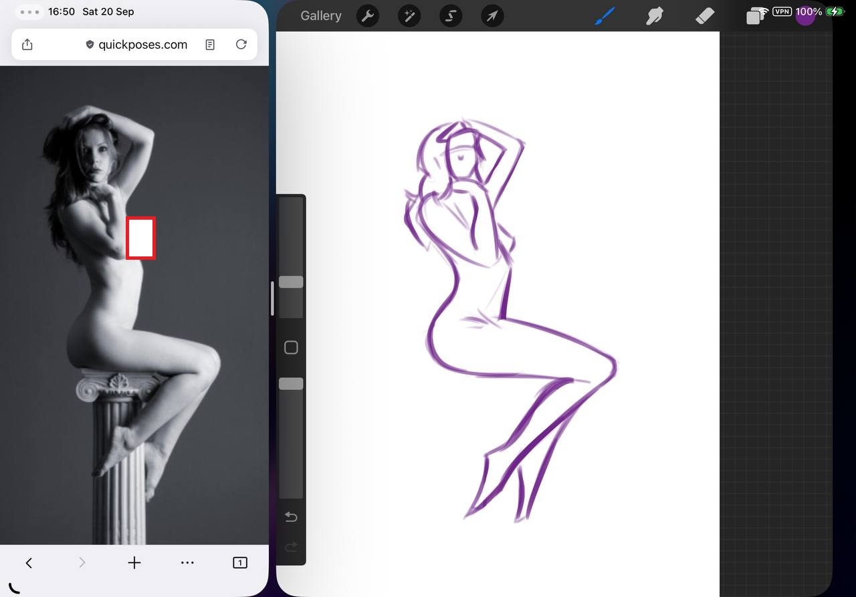The width and height of the screenshot is (856, 597).
Task: Redo the last undone stroke
Action: [x=291, y=548]
